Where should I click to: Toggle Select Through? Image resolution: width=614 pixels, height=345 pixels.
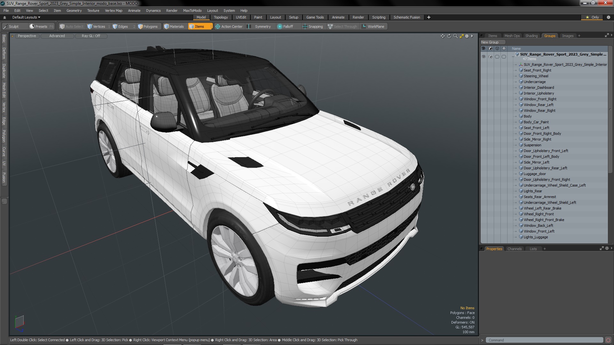(x=342, y=27)
